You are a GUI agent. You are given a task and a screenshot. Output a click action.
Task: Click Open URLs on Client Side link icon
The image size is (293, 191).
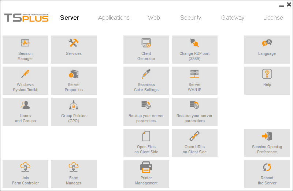click(194, 136)
